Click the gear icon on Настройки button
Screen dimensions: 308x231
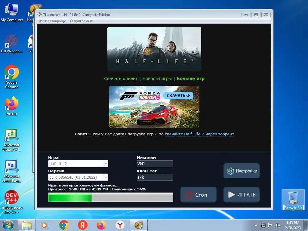[231, 171]
